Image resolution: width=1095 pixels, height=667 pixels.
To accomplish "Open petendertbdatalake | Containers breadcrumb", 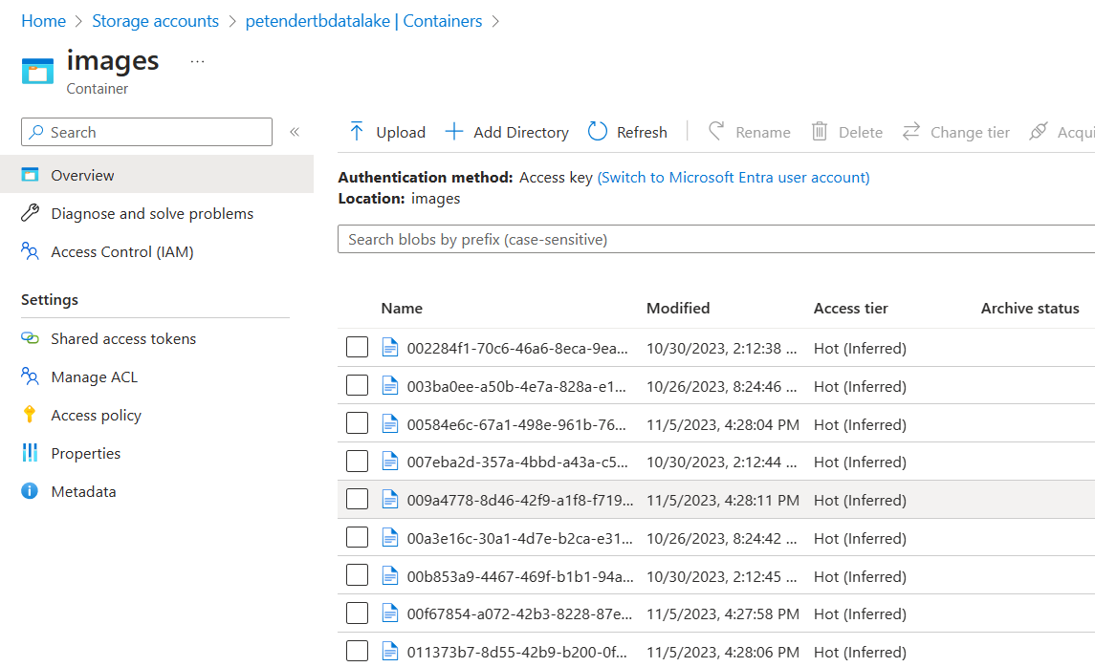I will [363, 21].
